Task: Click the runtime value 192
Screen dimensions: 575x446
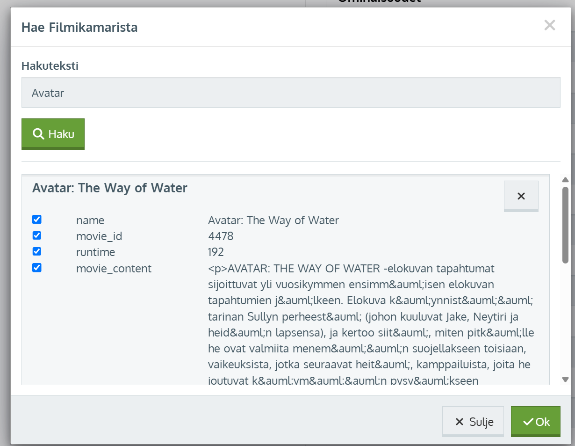Action: 216,252
